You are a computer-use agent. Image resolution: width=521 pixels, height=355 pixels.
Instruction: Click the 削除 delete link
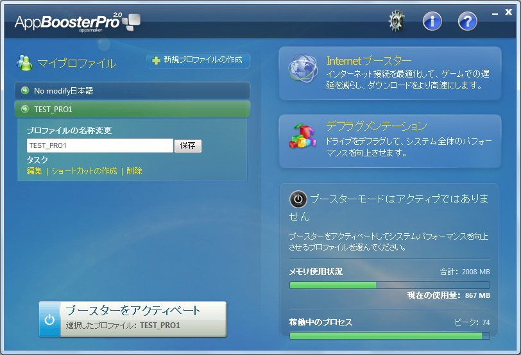pyautogui.click(x=134, y=171)
